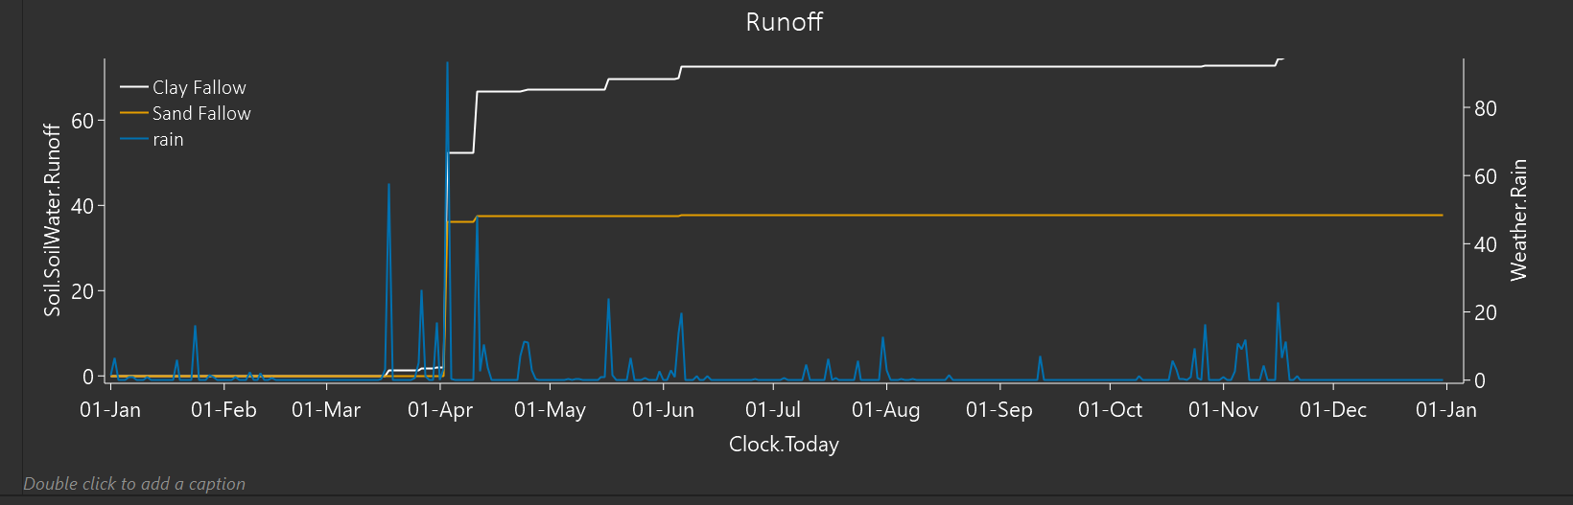Click the 01-Jun x-axis label

coord(663,410)
